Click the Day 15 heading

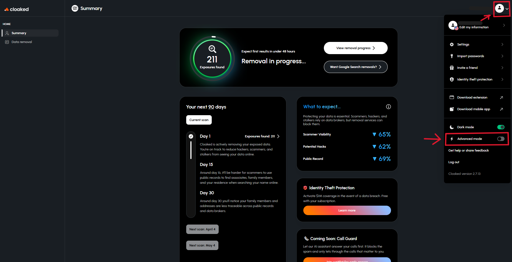coord(206,165)
